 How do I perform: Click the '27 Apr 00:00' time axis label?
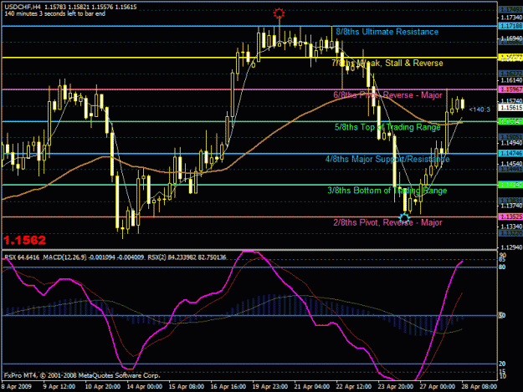437,387
